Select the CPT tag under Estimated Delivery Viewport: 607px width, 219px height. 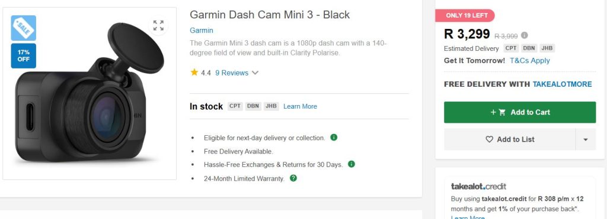[x=511, y=48]
